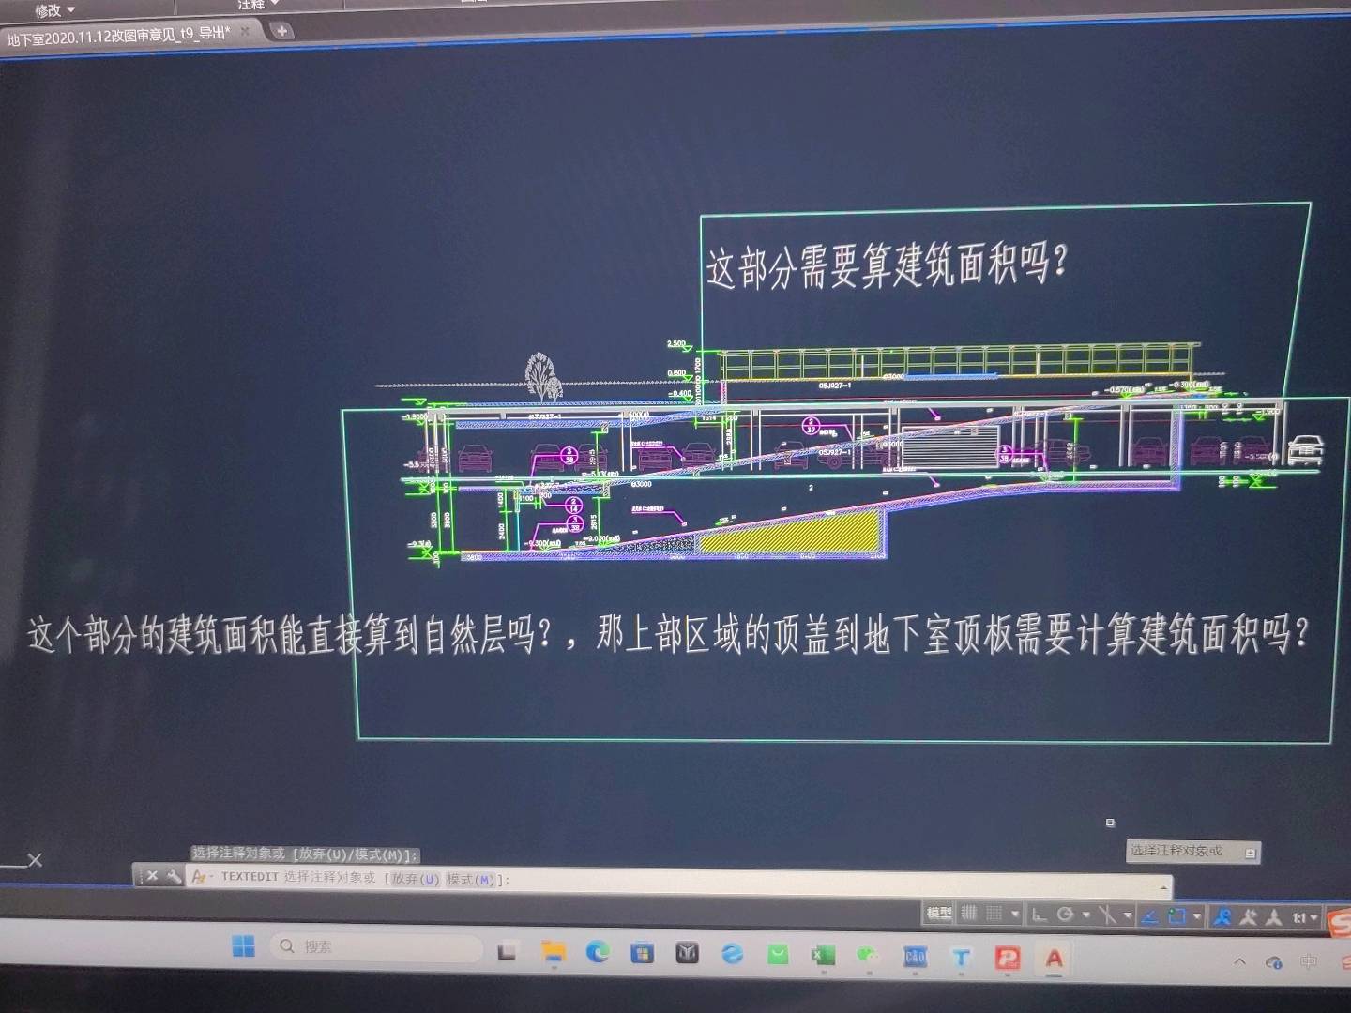Image resolution: width=1351 pixels, height=1013 pixels.
Task: Open Task View in taskbar
Action: pos(507,952)
